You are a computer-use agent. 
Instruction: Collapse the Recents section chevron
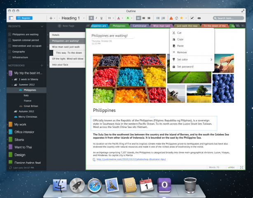tap(42, 26)
